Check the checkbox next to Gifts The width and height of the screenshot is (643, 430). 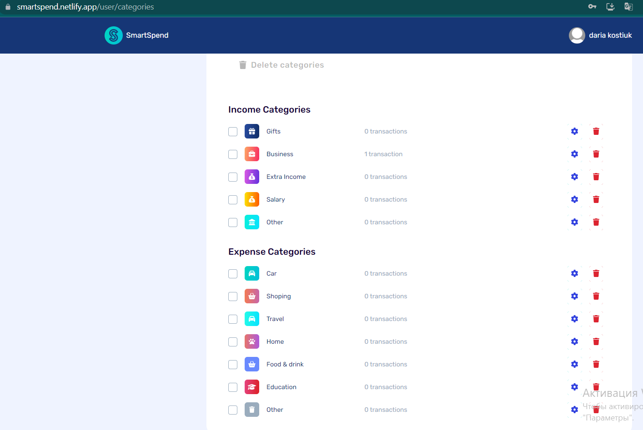click(x=232, y=131)
